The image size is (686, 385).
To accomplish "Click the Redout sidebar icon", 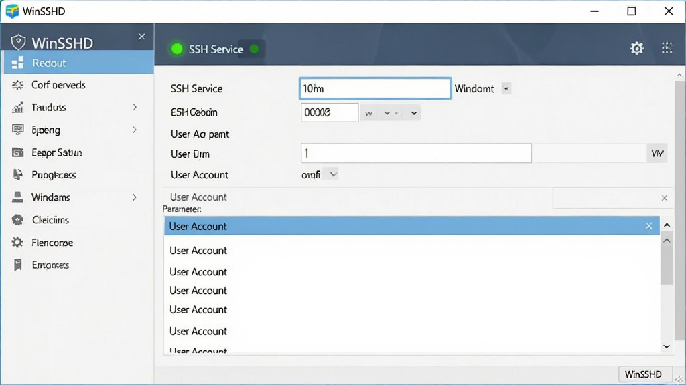I will (x=18, y=63).
